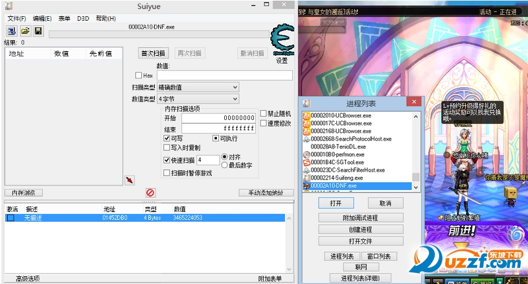Click the 先前值 column header in results
This screenshot has width=528, height=284.
click(x=104, y=54)
